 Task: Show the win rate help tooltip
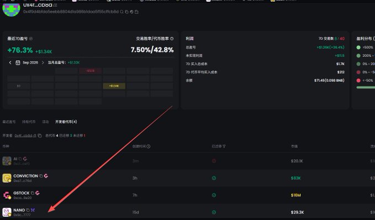coord(172,39)
